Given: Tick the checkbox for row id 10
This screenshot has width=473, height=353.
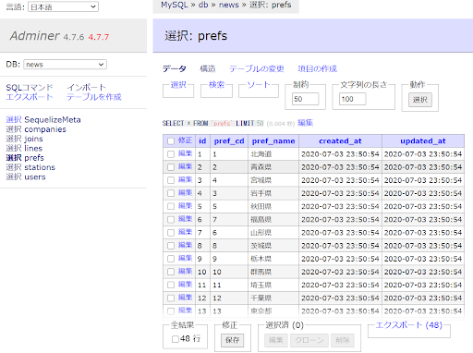Looking at the screenshot, I should point(171,272).
